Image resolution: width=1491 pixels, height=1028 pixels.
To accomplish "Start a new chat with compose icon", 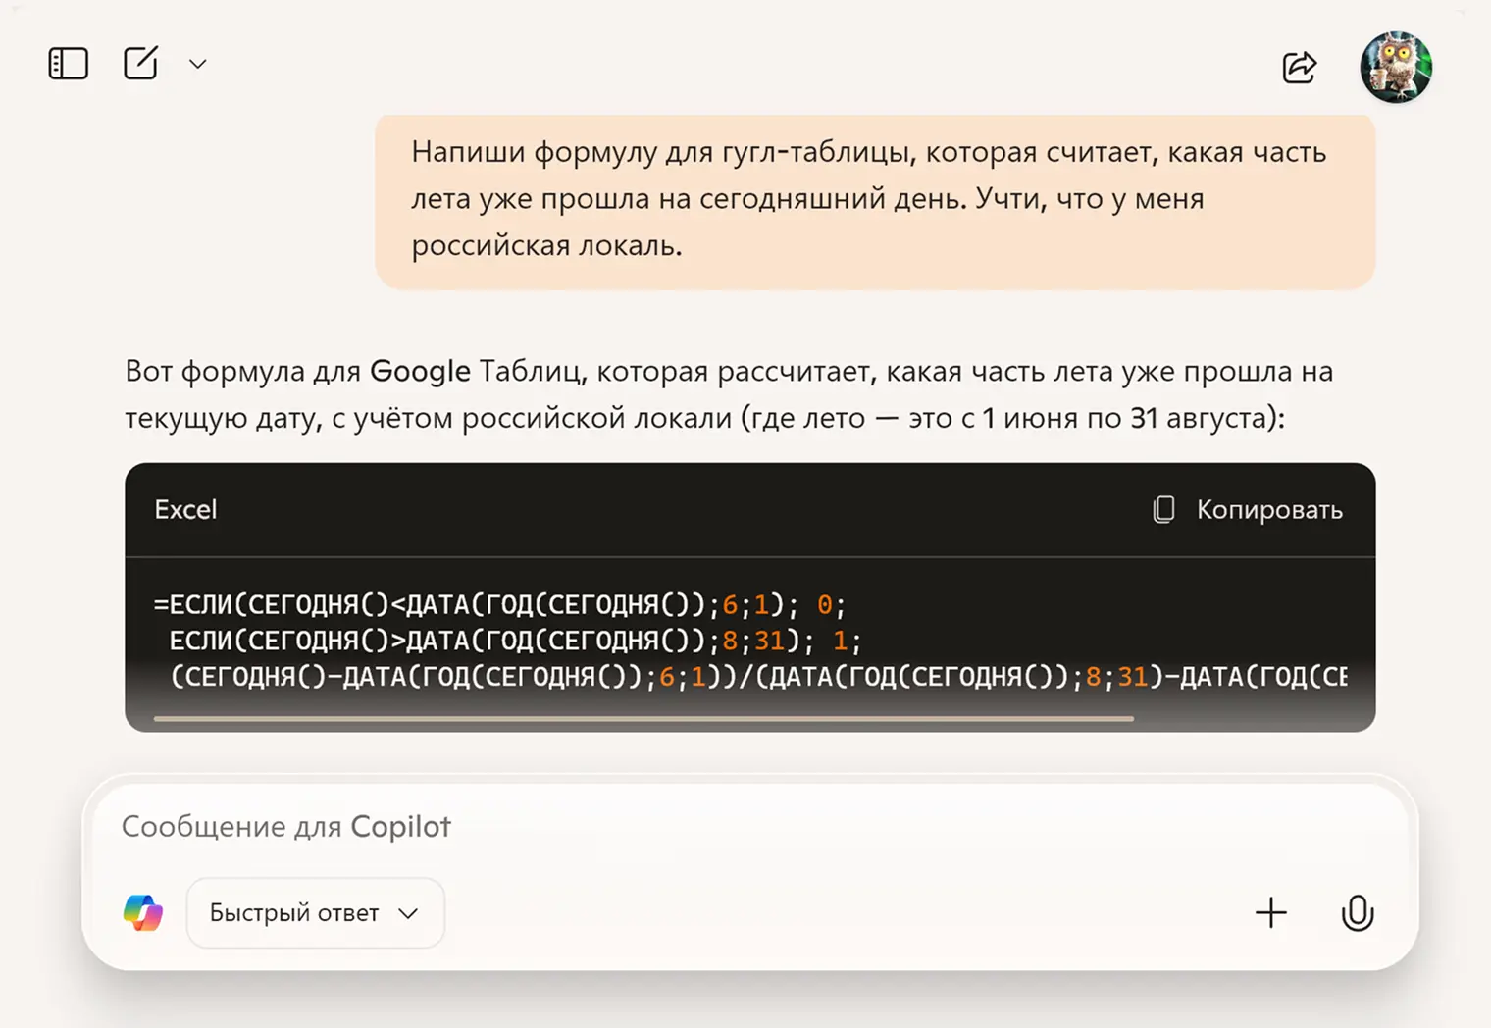I will pyautogui.click(x=140, y=64).
